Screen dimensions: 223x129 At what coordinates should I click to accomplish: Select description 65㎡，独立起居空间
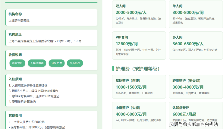click(128, 50)
